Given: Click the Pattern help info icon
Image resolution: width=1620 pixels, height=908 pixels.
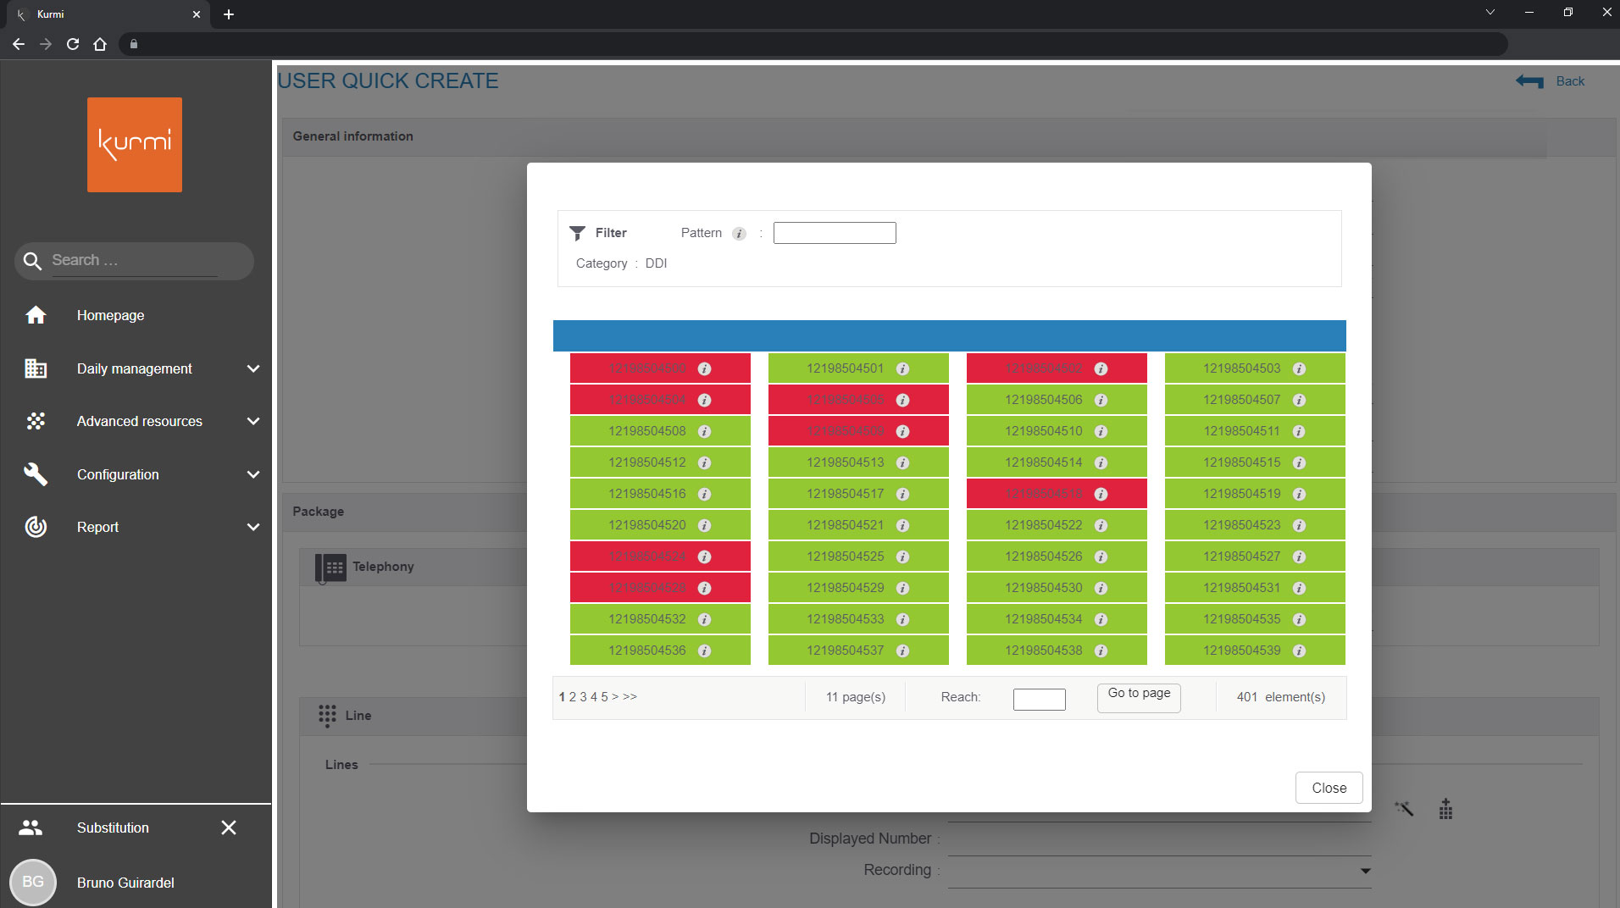Looking at the screenshot, I should pos(739,234).
